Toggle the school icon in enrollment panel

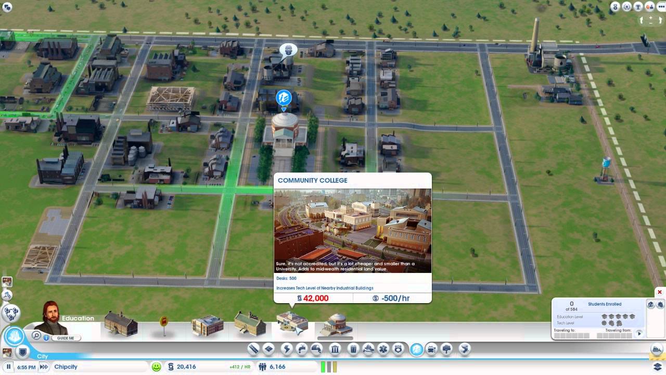(x=651, y=304)
